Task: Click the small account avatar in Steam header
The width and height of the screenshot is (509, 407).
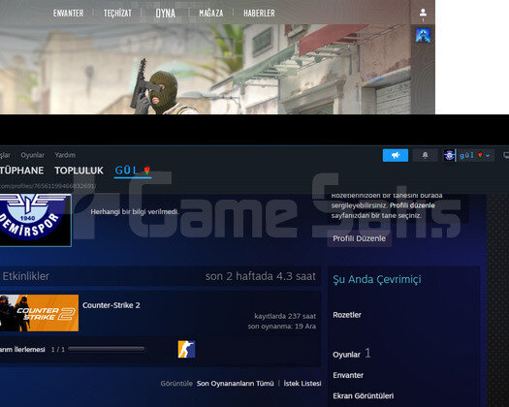Action: click(x=449, y=155)
